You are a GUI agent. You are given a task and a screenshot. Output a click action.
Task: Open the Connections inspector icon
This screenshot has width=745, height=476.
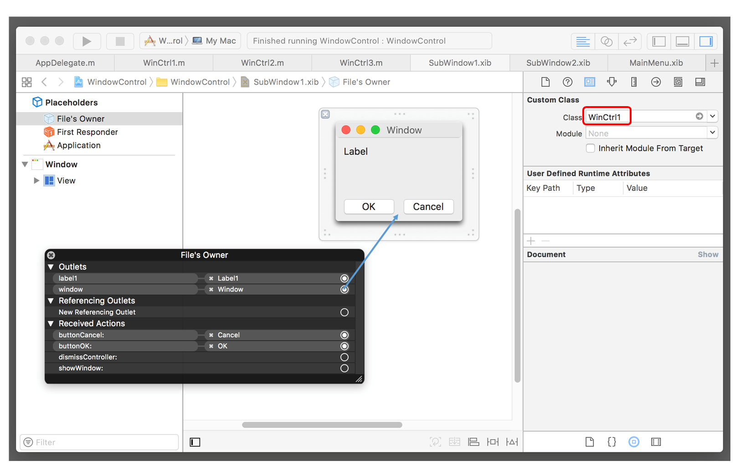click(656, 82)
